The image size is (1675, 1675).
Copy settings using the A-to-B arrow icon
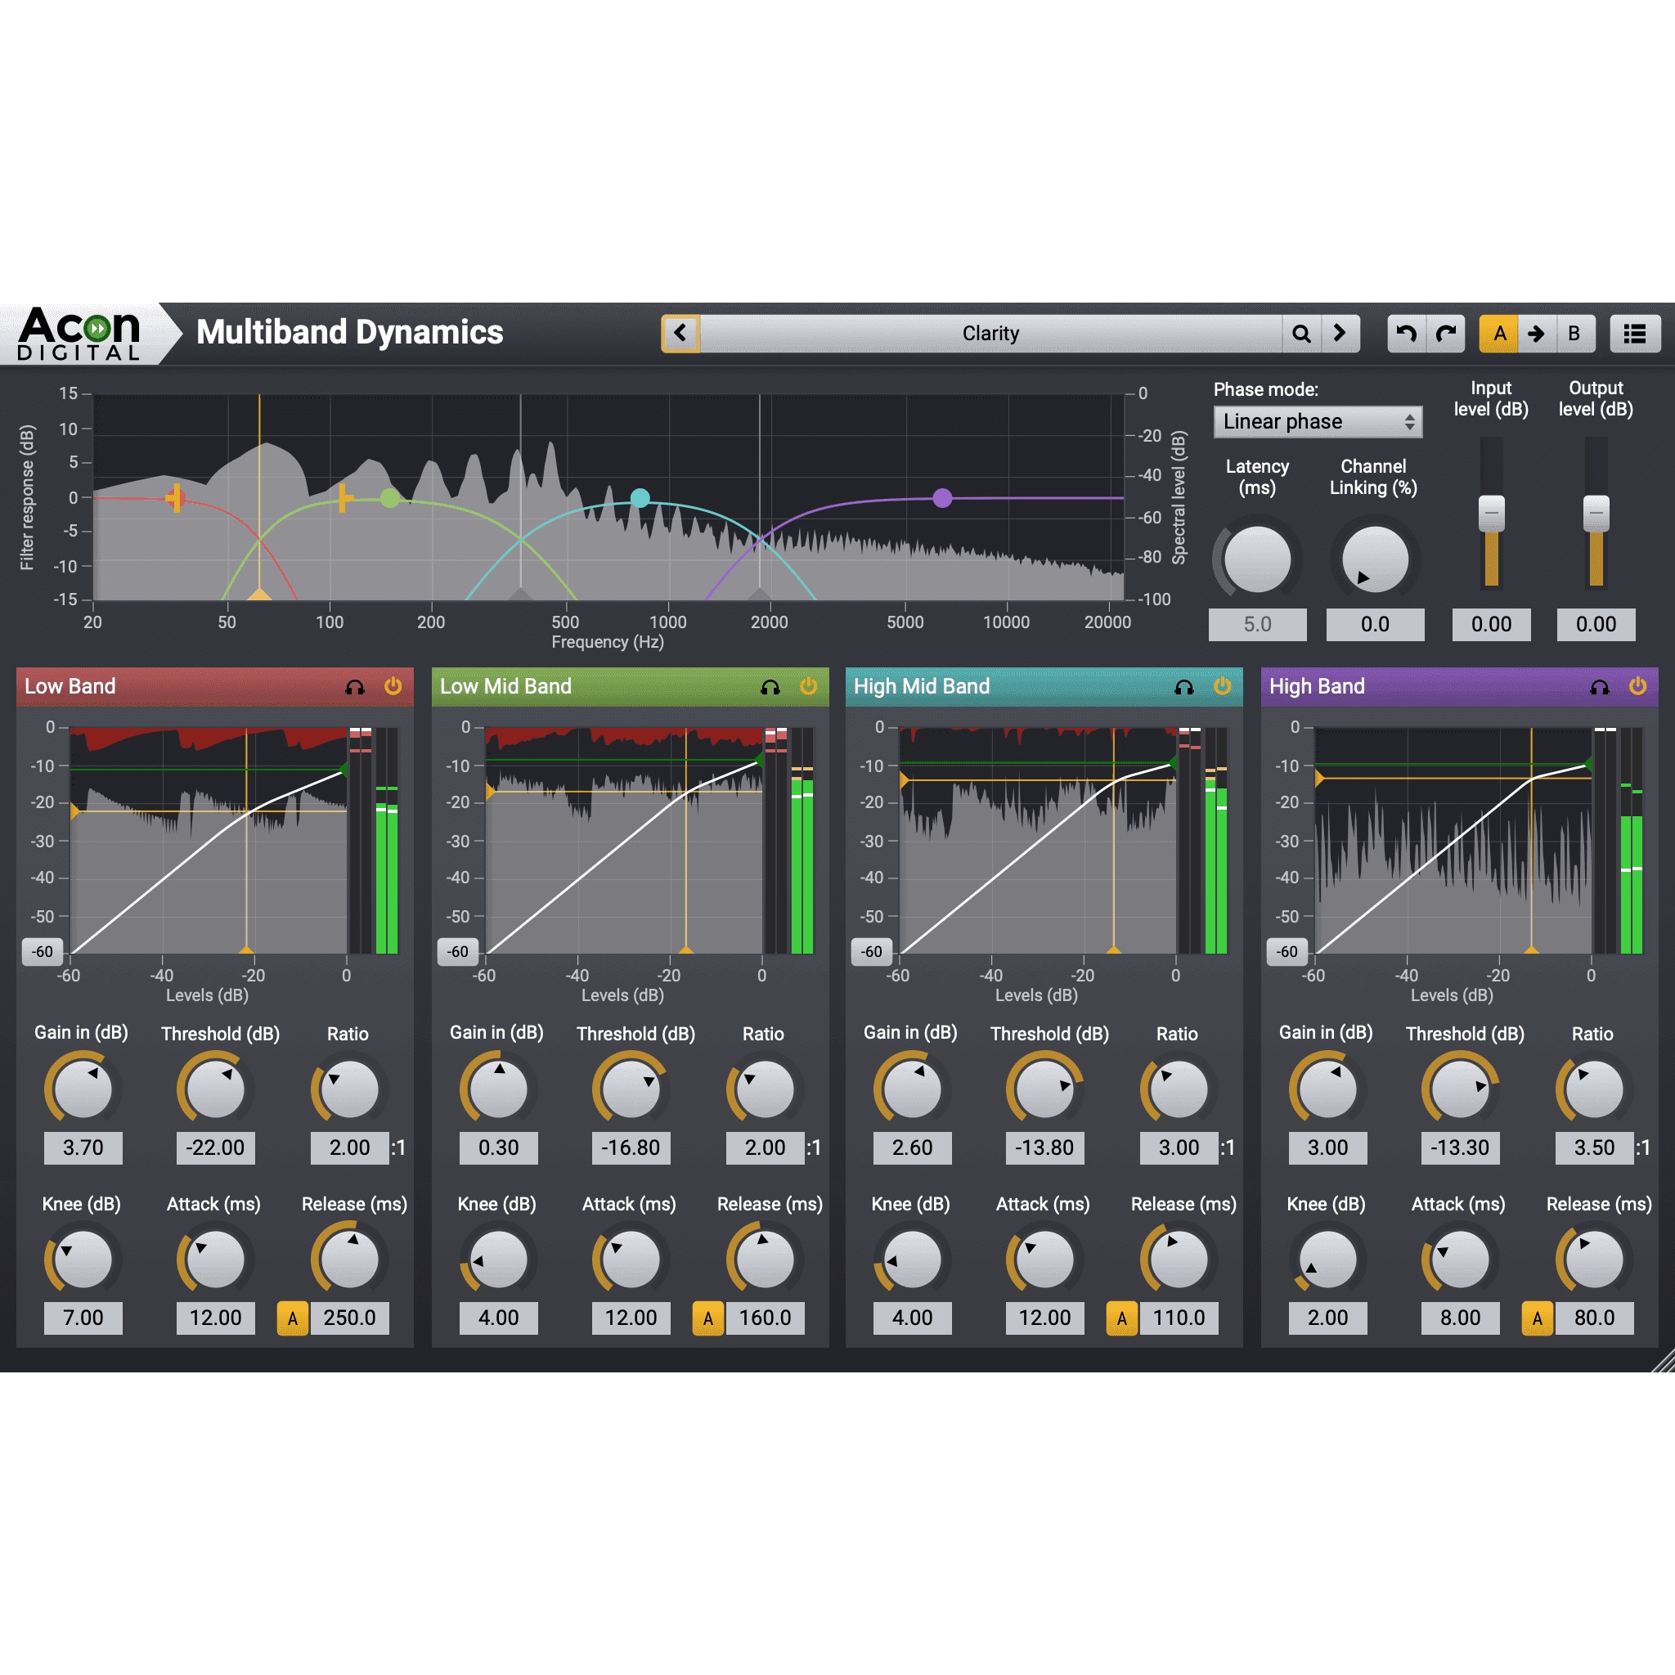pos(1536,333)
